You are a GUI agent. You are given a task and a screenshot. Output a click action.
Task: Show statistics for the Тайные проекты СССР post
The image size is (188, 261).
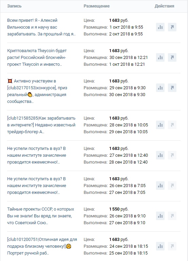(x=160, y=216)
